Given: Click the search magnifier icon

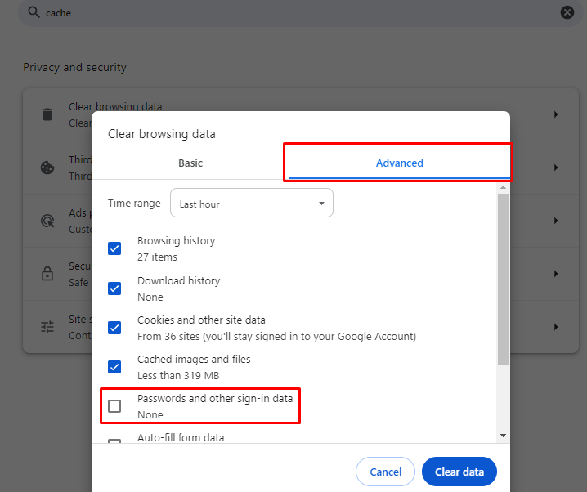Looking at the screenshot, I should (x=34, y=12).
